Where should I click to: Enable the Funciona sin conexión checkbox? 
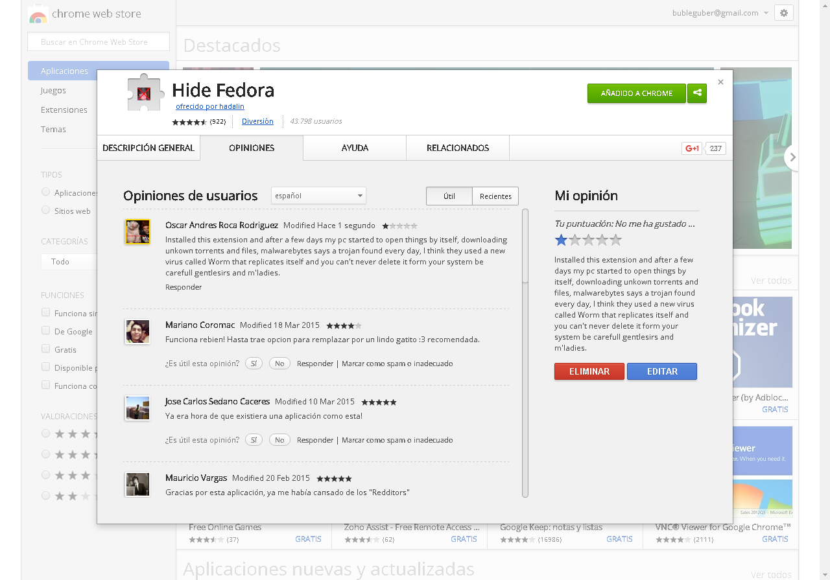click(x=45, y=312)
